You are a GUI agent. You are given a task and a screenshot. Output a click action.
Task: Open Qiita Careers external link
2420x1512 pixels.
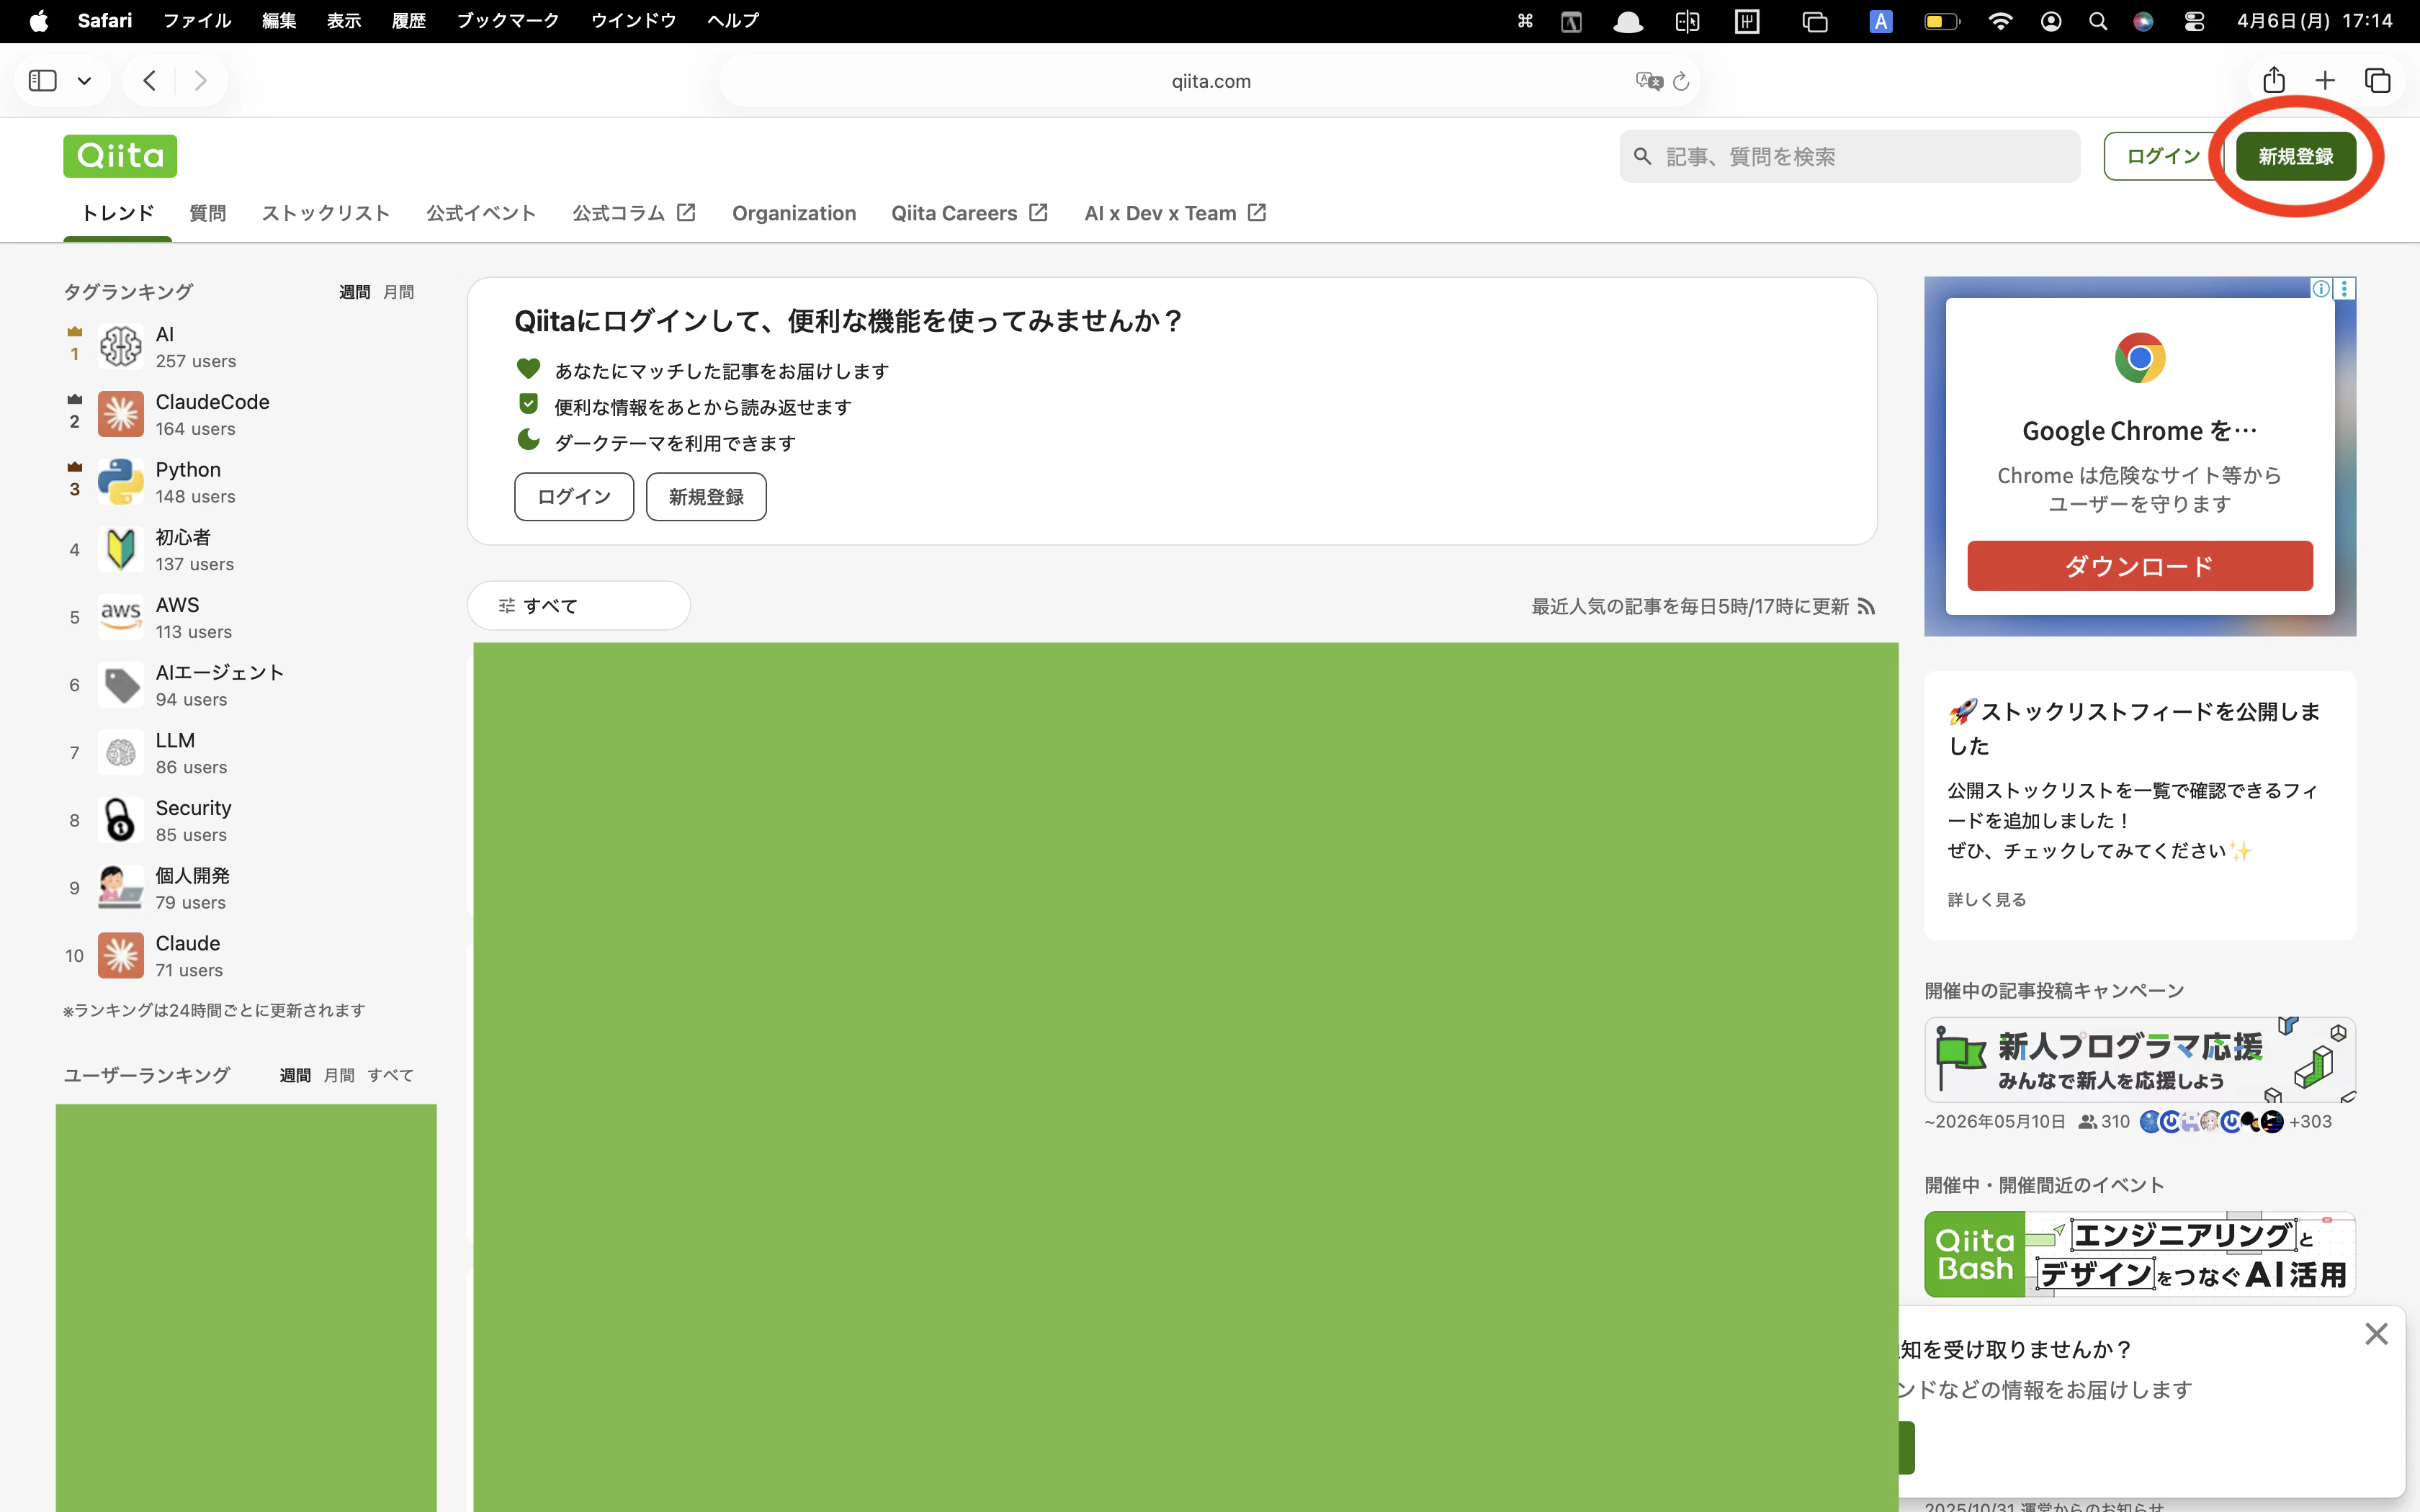point(969,213)
